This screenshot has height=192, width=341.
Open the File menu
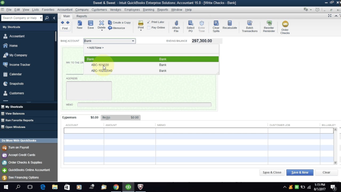9,10
